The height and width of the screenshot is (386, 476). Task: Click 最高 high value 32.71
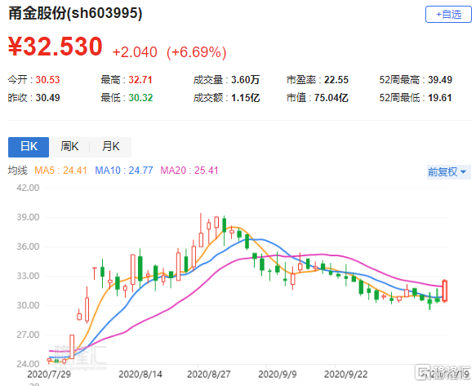coord(140,80)
